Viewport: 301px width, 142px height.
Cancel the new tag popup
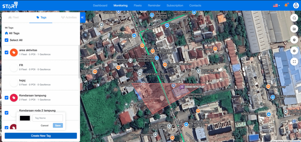pos(44,125)
